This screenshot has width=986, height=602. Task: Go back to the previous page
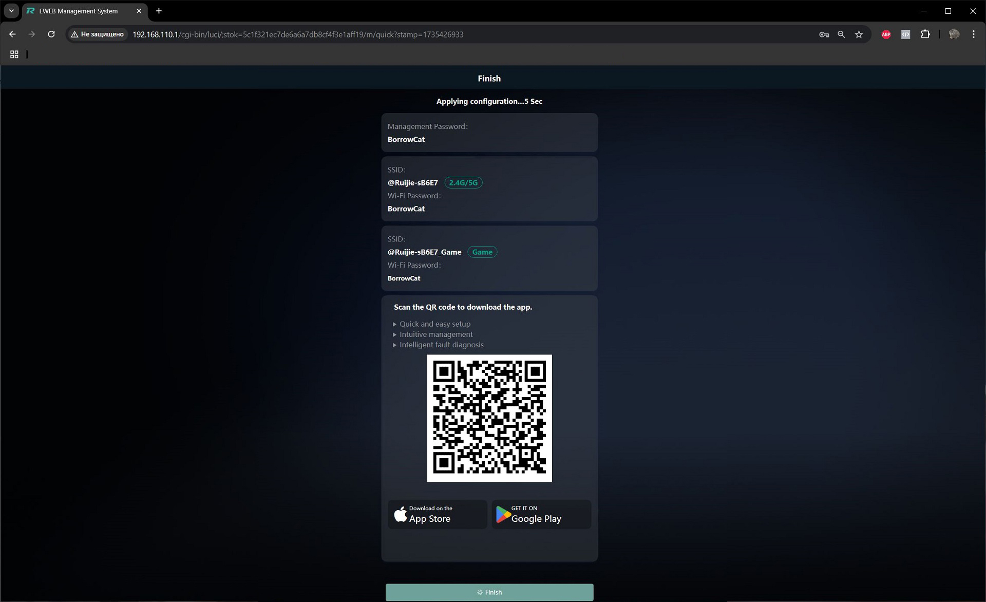click(12, 34)
